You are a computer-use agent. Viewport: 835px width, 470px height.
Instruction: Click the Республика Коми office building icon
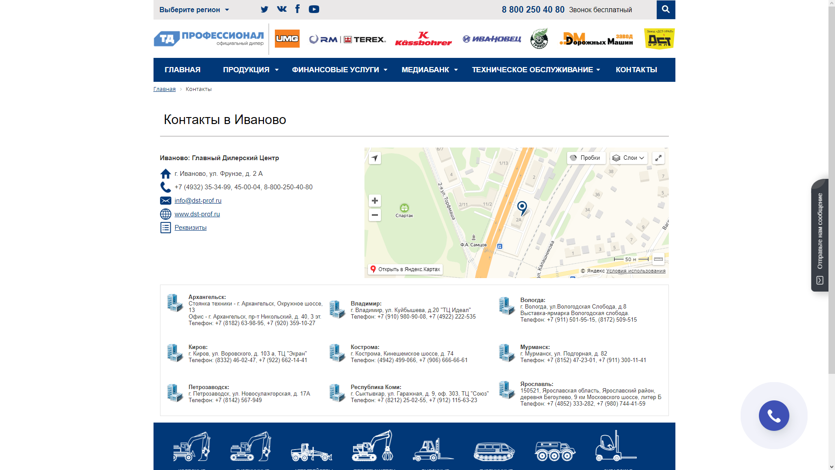click(337, 393)
